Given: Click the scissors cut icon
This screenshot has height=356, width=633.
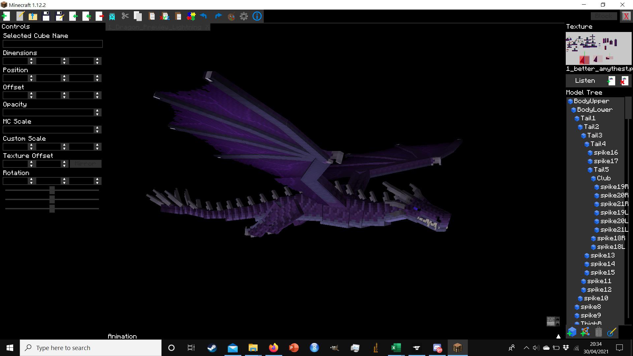Looking at the screenshot, I should pyautogui.click(x=125, y=16).
